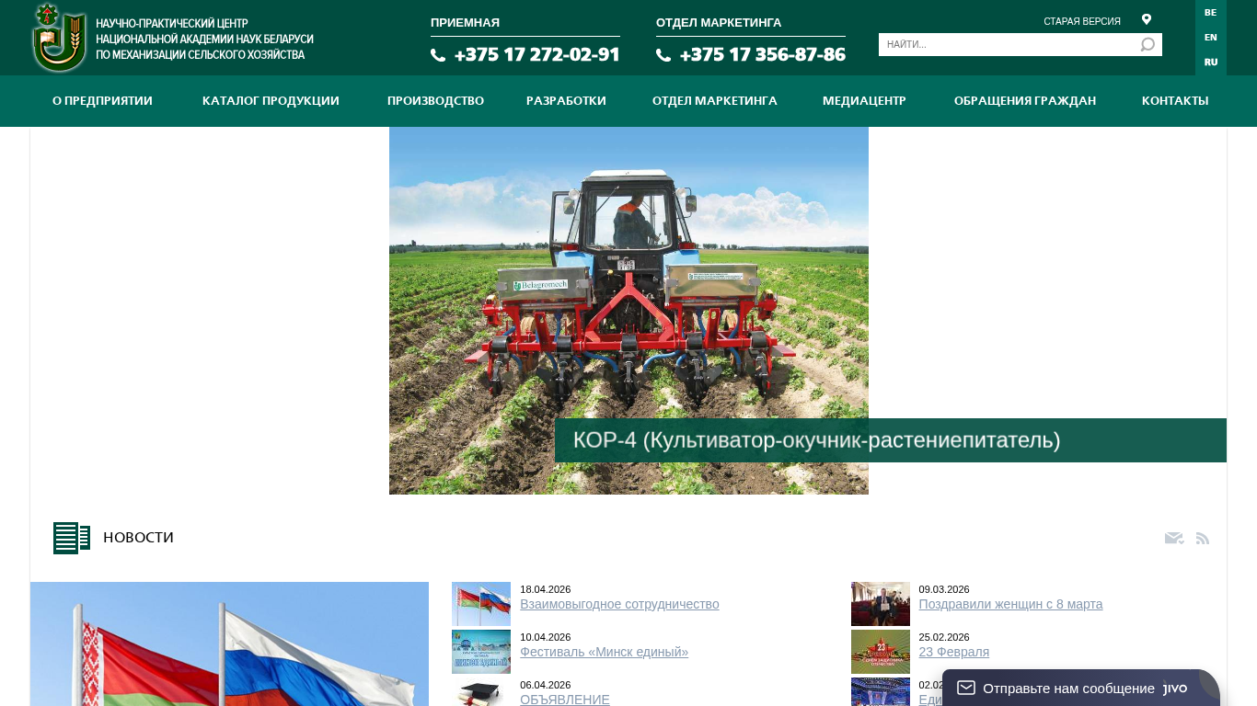Open the Новости section heading
This screenshot has height=706, width=1257.
[138, 538]
